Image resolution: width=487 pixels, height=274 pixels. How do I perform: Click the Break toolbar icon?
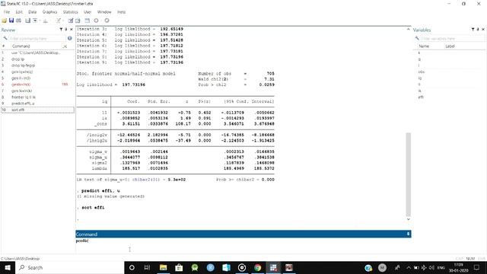pyautogui.click(x=107, y=21)
